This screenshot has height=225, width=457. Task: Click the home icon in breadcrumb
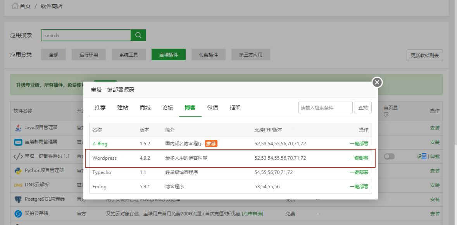(x=15, y=6)
